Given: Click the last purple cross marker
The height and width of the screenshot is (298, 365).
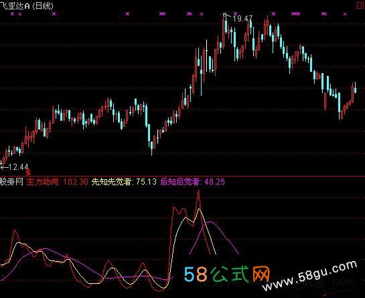Looking at the screenshot, I should tap(345, 14).
